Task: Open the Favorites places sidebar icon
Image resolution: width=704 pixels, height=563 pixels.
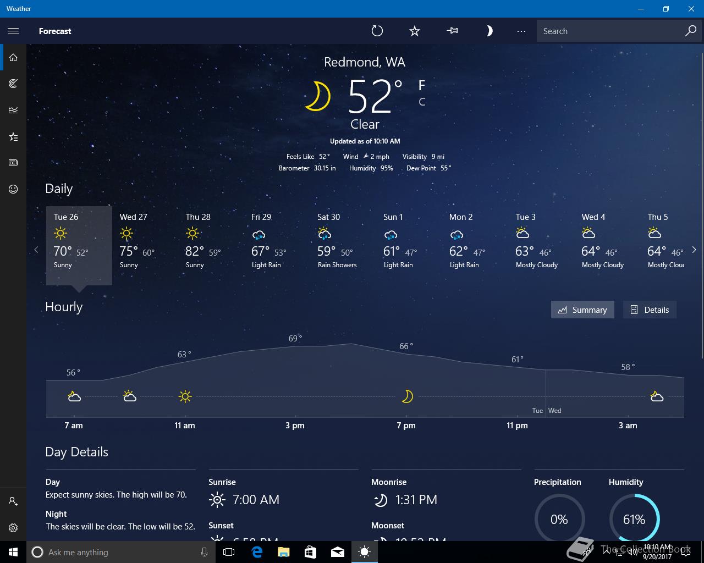Action: (13, 136)
